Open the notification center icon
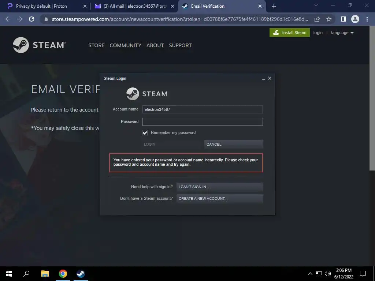The height and width of the screenshot is (281, 375). click(363, 274)
